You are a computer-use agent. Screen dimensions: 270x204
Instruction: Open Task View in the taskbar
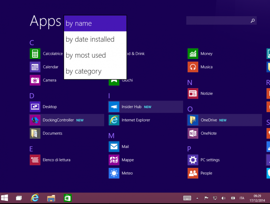[19, 198]
